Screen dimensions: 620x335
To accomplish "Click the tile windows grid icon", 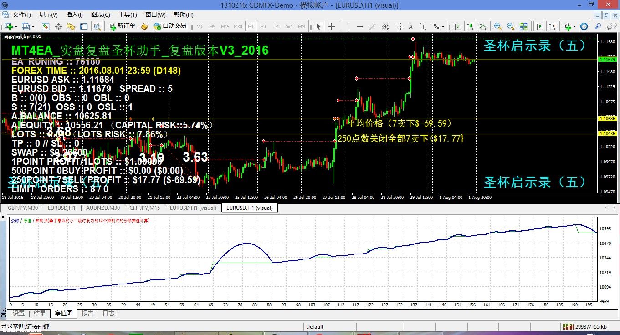I will [523, 26].
